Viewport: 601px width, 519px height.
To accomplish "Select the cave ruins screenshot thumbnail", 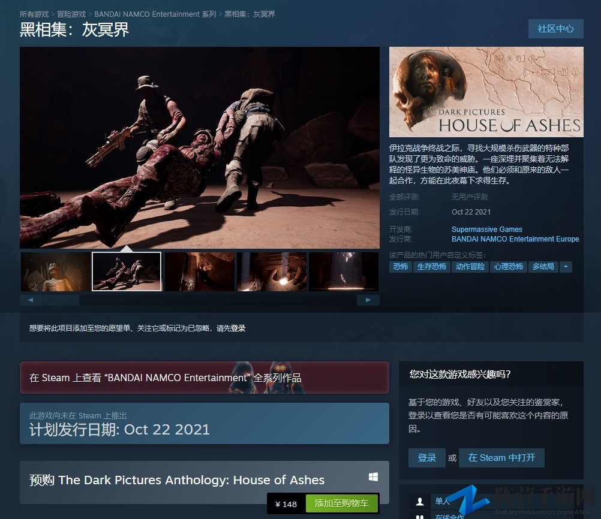I will pyautogui.click(x=199, y=271).
